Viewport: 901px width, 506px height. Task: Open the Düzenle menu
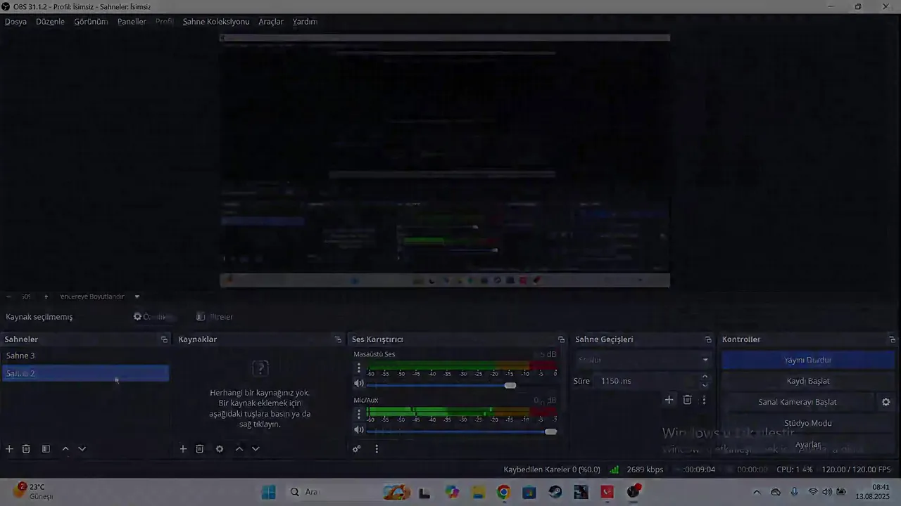point(50,22)
